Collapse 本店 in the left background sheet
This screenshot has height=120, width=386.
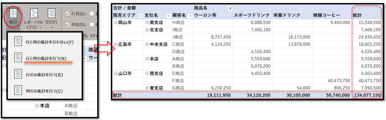[37, 106]
